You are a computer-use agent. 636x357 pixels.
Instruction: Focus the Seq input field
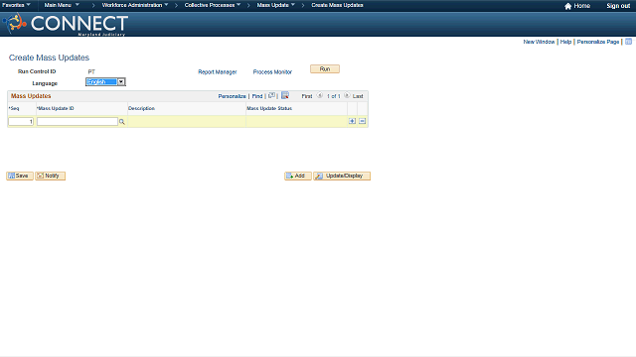pos(21,121)
